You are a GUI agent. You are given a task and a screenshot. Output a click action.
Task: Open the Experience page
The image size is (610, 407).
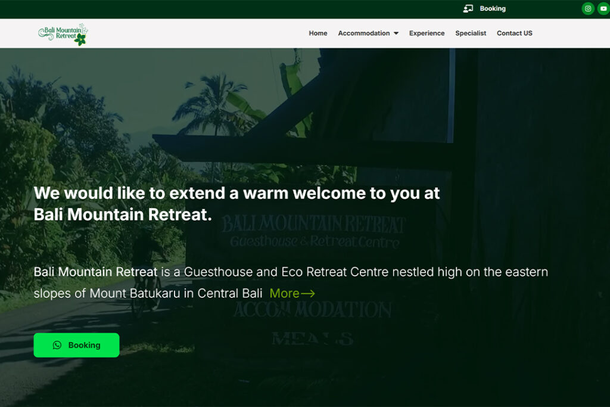click(x=427, y=33)
